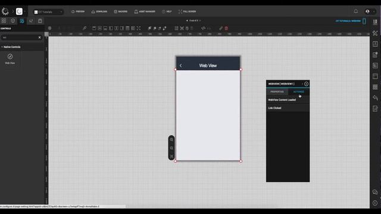The width and height of the screenshot is (381, 214).
Task: Select the Web View control
Action: point(10,59)
